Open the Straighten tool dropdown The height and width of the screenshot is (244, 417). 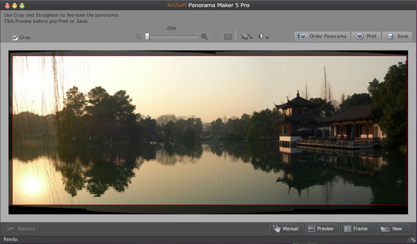[246, 37]
